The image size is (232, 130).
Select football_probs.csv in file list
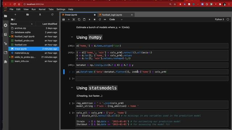(x=34, y=40)
